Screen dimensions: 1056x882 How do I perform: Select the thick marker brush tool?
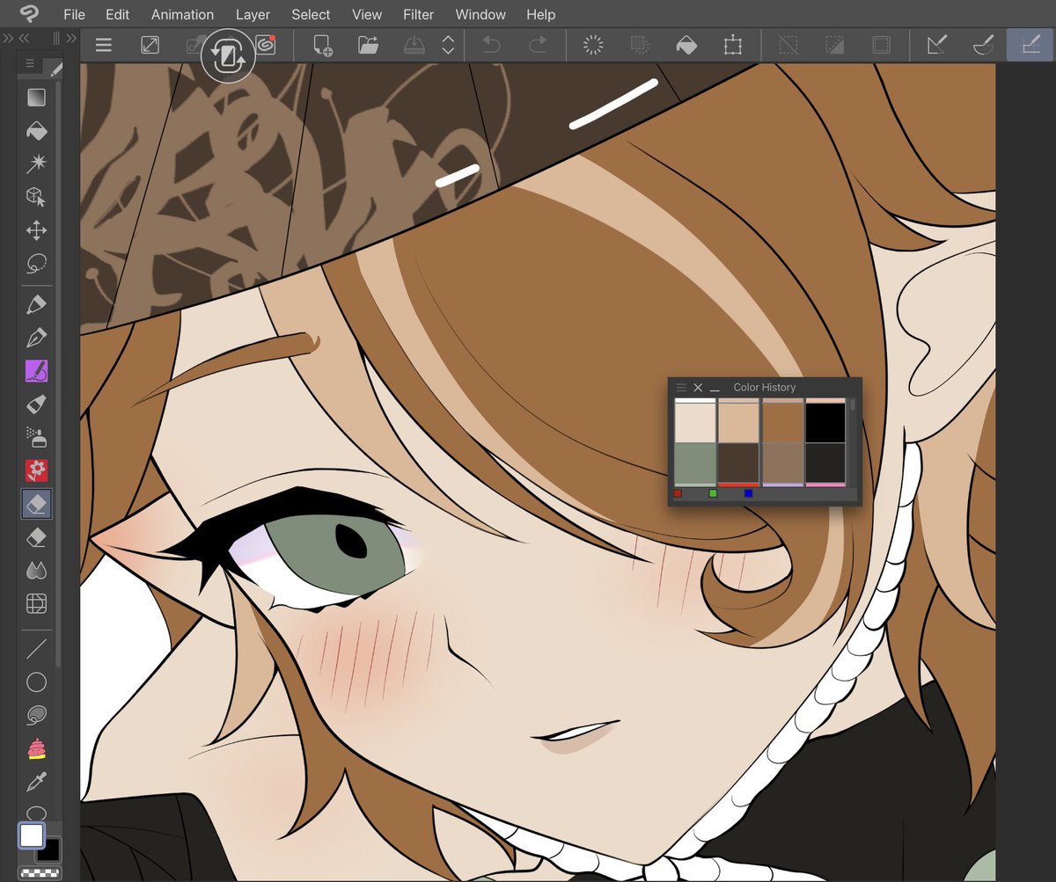pyautogui.click(x=36, y=405)
